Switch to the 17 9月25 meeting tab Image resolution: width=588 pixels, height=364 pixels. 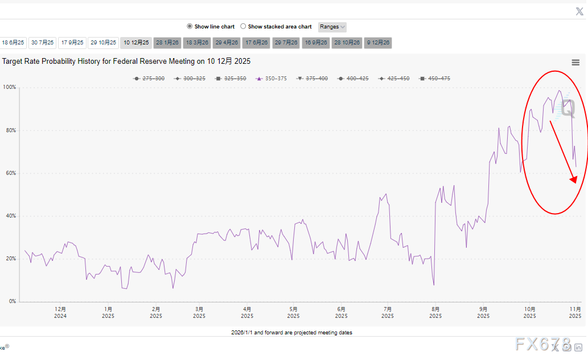point(73,43)
